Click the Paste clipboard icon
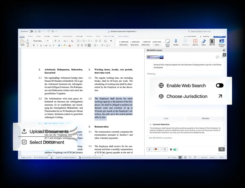 coord(23,42)
